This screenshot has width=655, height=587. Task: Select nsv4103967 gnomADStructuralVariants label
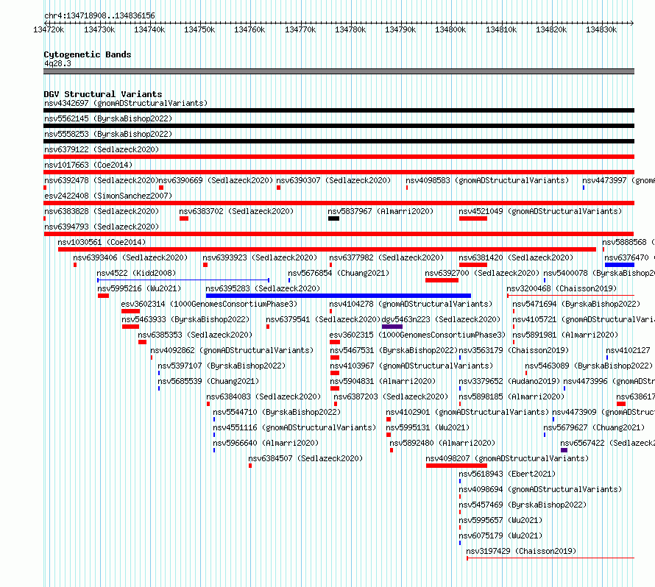pyautogui.click(x=411, y=366)
